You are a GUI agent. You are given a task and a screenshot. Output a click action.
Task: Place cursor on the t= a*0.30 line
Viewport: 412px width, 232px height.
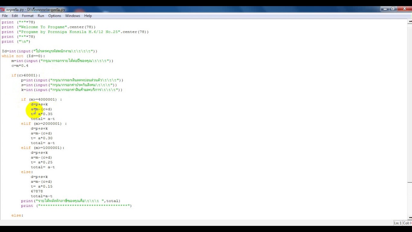42,138
